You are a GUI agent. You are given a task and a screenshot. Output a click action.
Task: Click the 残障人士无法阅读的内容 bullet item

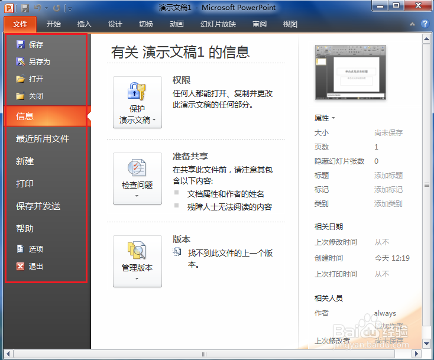click(x=229, y=207)
